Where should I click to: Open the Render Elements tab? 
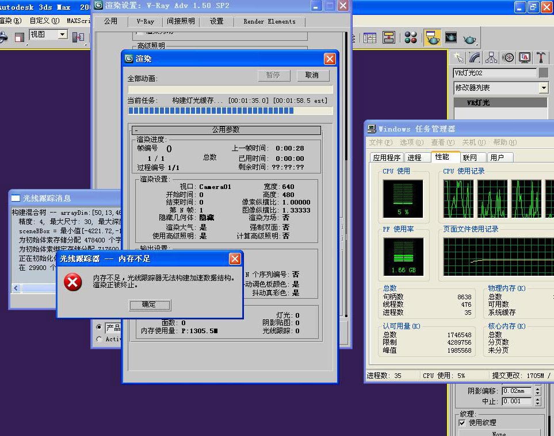coord(269,21)
